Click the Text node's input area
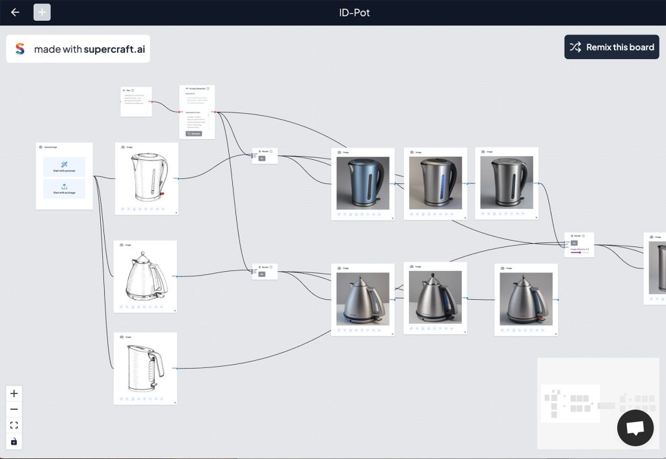The width and height of the screenshot is (666, 459). (136, 100)
